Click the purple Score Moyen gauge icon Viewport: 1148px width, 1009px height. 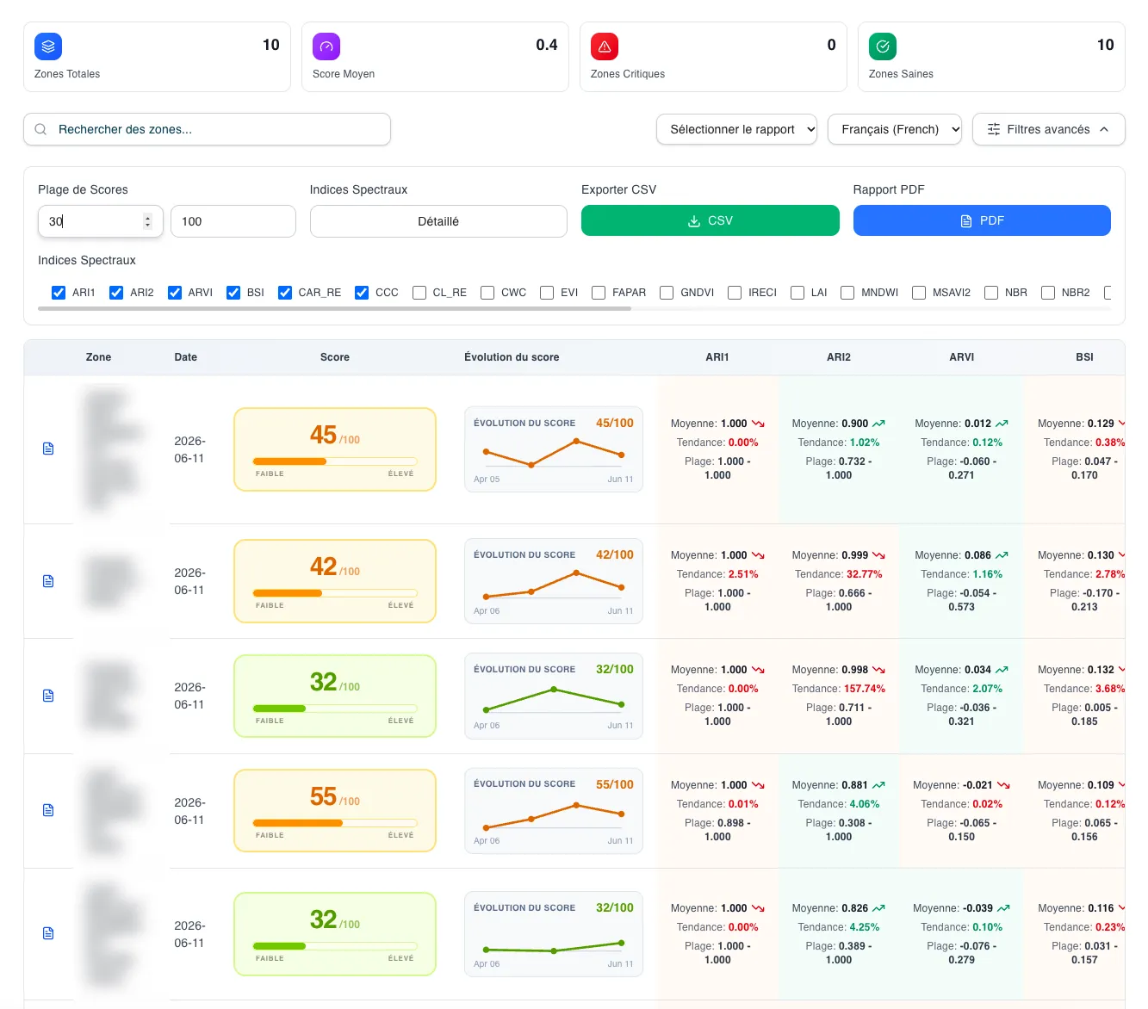pos(326,46)
